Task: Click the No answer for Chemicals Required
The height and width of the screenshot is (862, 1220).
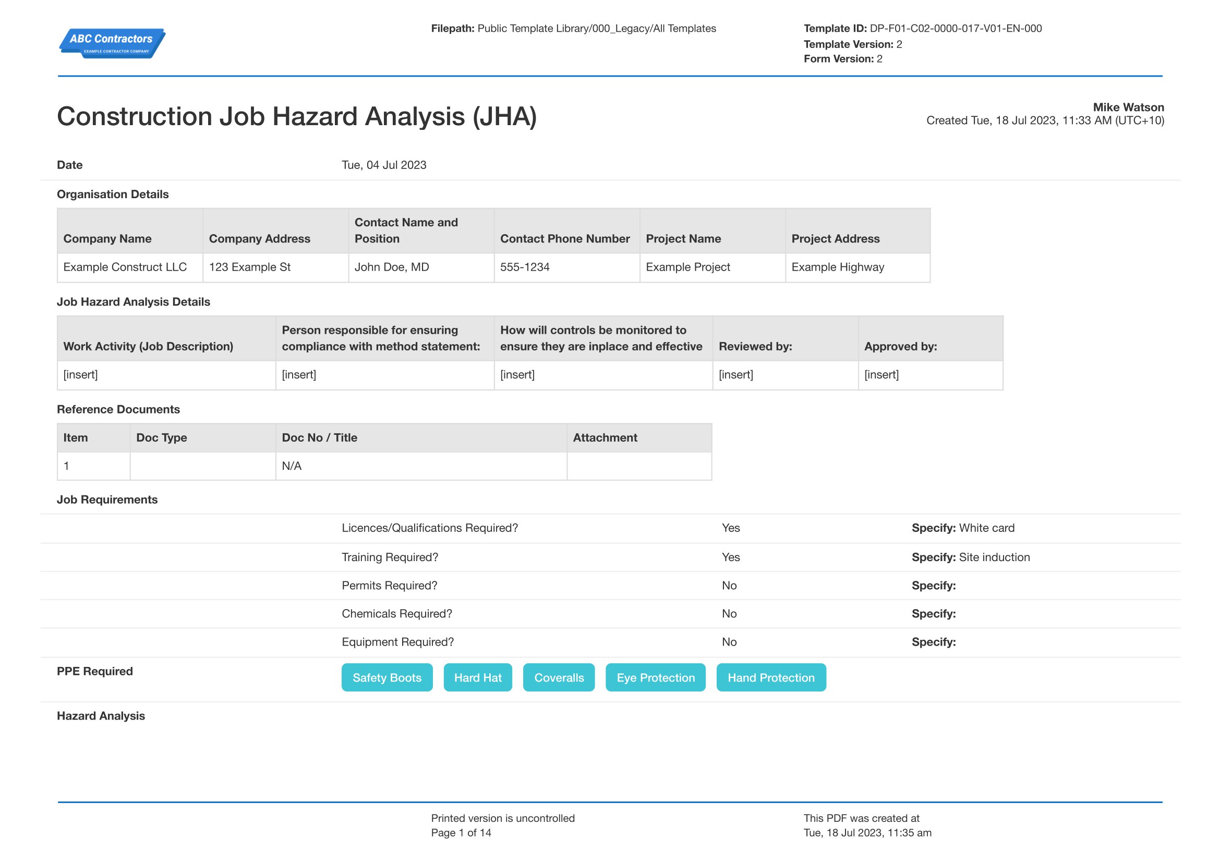Action: 729,613
